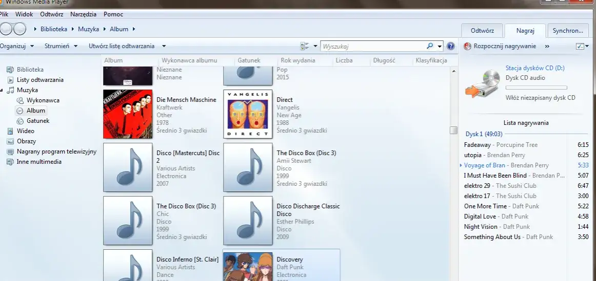Viewport: 596px width, 281px height.
Task: Click the library vertical scrollbar thumb
Action: 453,130
